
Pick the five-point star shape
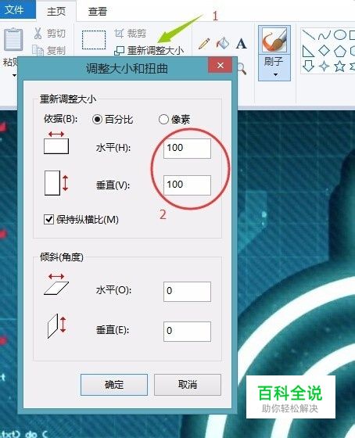(339, 66)
